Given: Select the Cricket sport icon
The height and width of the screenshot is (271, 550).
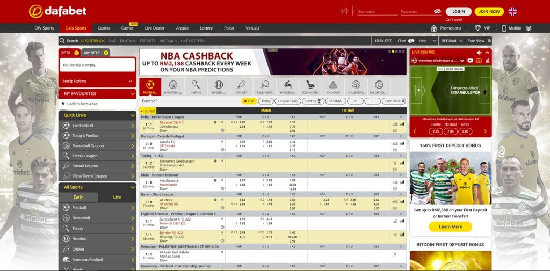Looking at the screenshot, I should coord(241,86).
